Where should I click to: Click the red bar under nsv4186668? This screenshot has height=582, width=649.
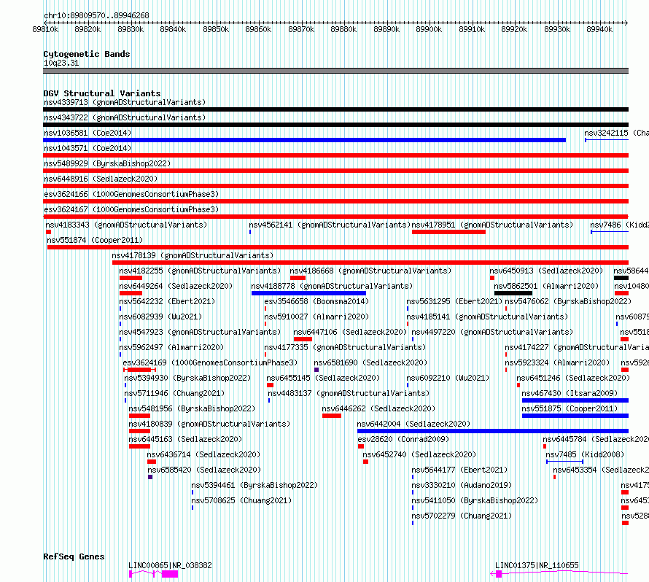coord(298,278)
